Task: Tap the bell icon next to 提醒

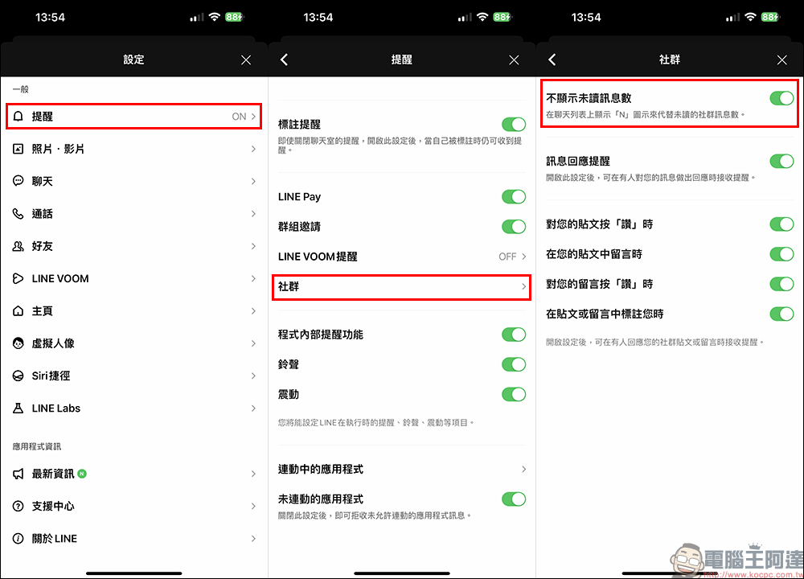Action: 18,117
